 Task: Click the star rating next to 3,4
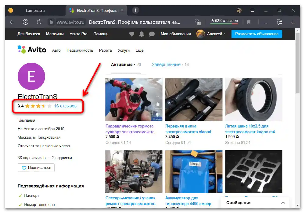click(x=38, y=106)
